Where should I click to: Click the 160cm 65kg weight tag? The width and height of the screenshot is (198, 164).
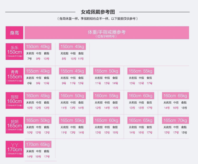tap(175, 96)
